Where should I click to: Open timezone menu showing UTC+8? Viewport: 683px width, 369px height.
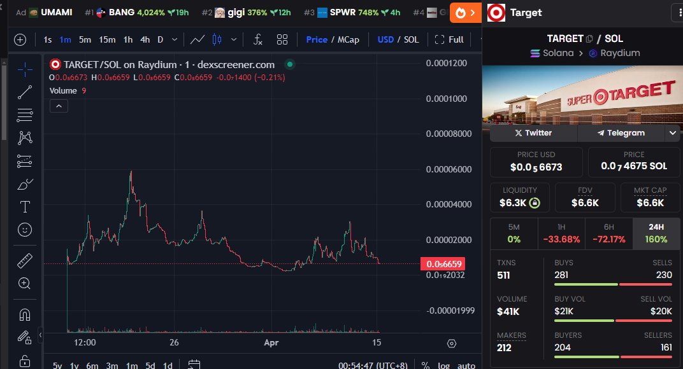[373, 366]
